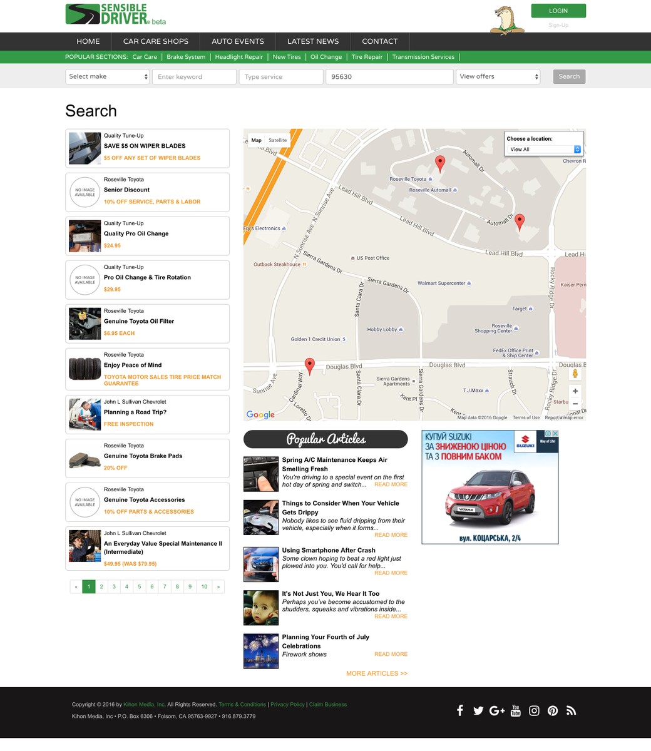
Task: Go to results page 10
Action: pyautogui.click(x=204, y=586)
